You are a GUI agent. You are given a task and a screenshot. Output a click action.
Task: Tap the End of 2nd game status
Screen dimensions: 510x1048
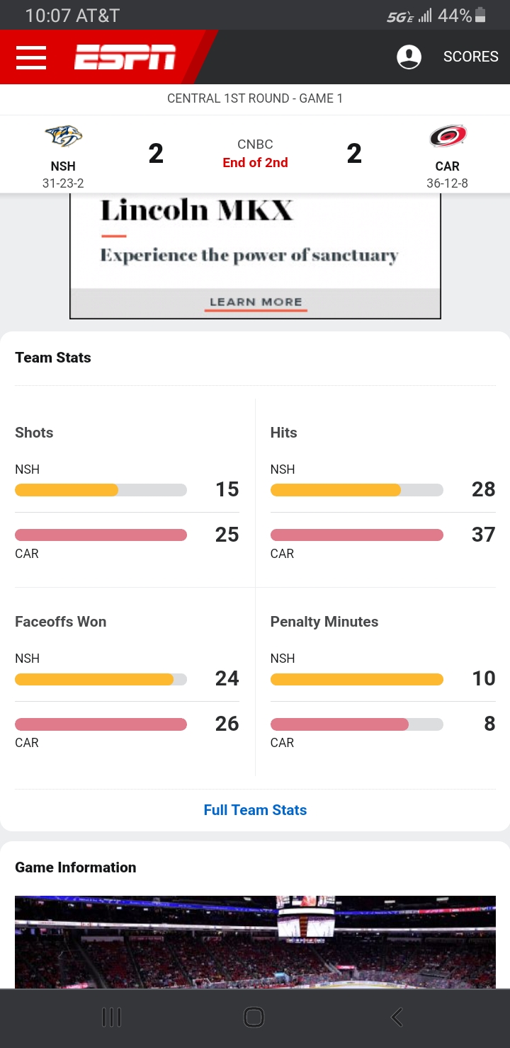(x=255, y=163)
